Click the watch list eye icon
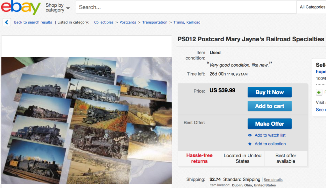This screenshot has width=326, height=188. pyautogui.click(x=250, y=135)
